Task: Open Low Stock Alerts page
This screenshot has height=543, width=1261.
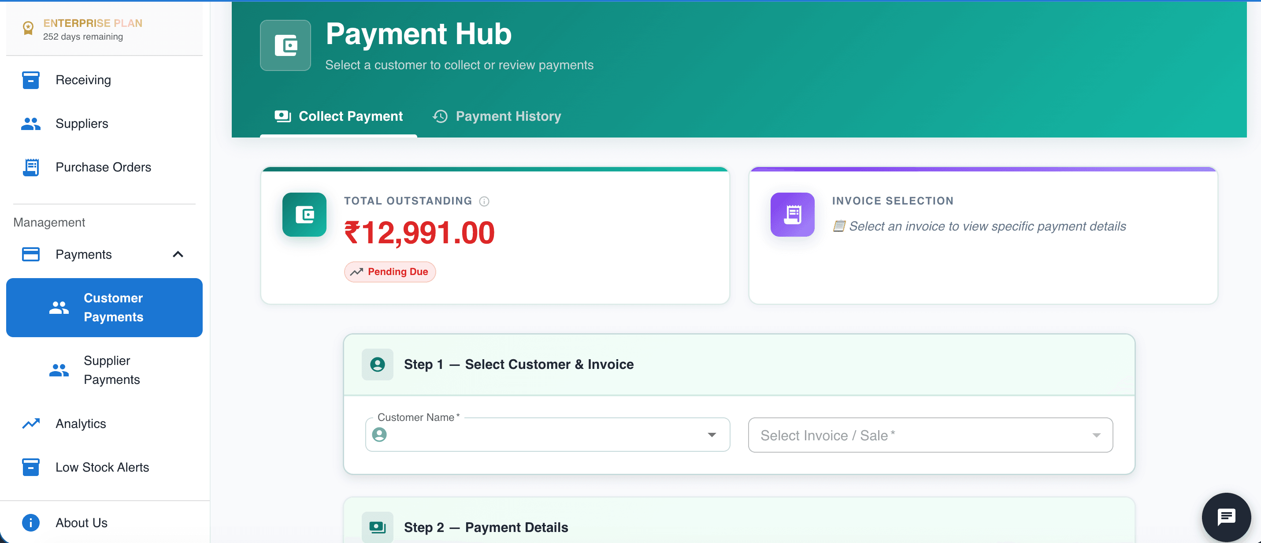Action: point(104,467)
